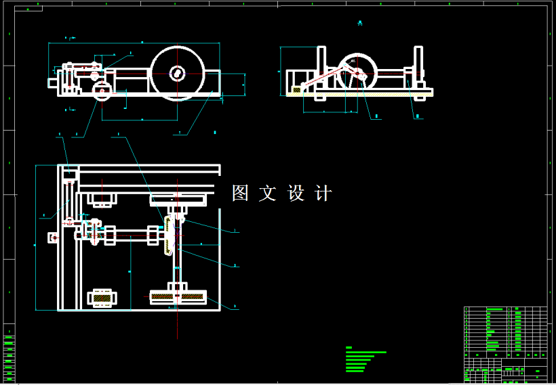Click the small square bracket left of the plan view frame
This screenshot has height=385, width=556.
pyautogui.click(x=53, y=237)
